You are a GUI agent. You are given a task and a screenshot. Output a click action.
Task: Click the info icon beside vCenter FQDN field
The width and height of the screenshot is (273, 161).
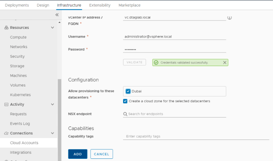pos(229,17)
